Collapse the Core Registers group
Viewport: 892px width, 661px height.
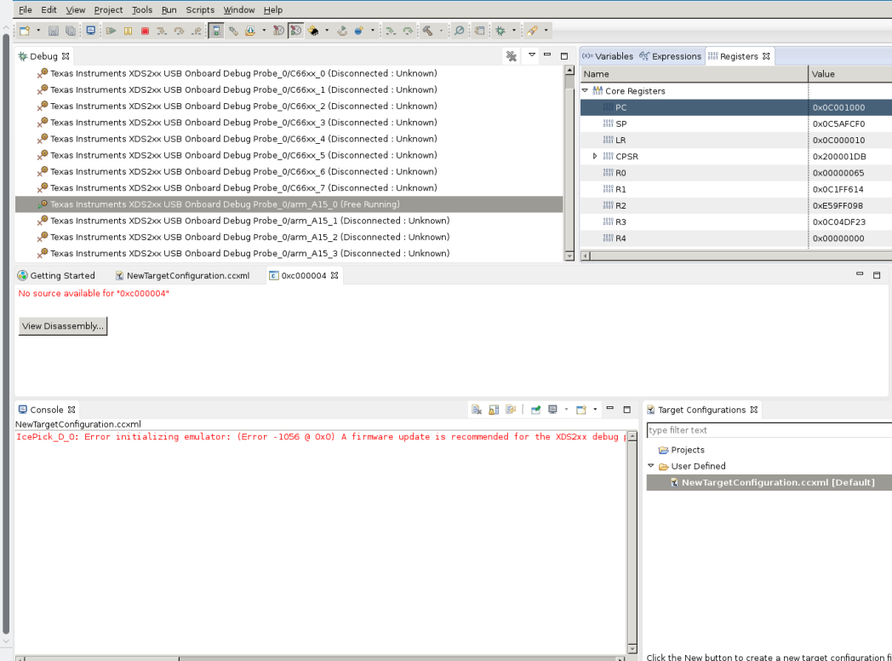(x=585, y=90)
